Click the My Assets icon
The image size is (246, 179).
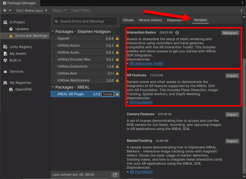pyautogui.click(x=5, y=54)
